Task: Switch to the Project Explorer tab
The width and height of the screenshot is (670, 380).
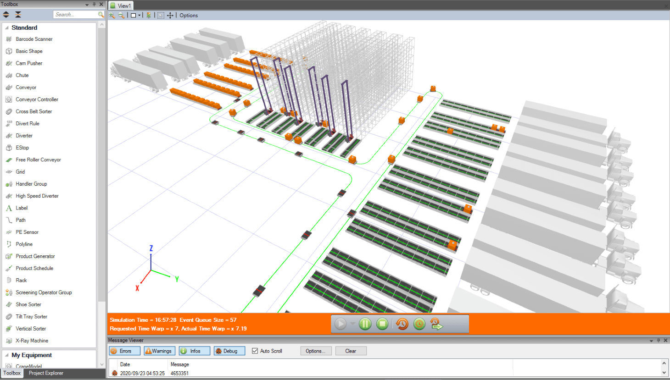Action: coord(45,373)
